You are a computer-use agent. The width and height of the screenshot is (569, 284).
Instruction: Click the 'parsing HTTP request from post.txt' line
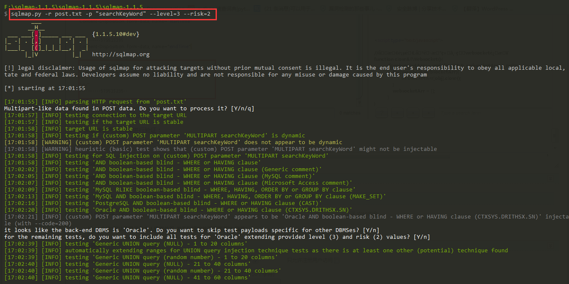point(95,102)
